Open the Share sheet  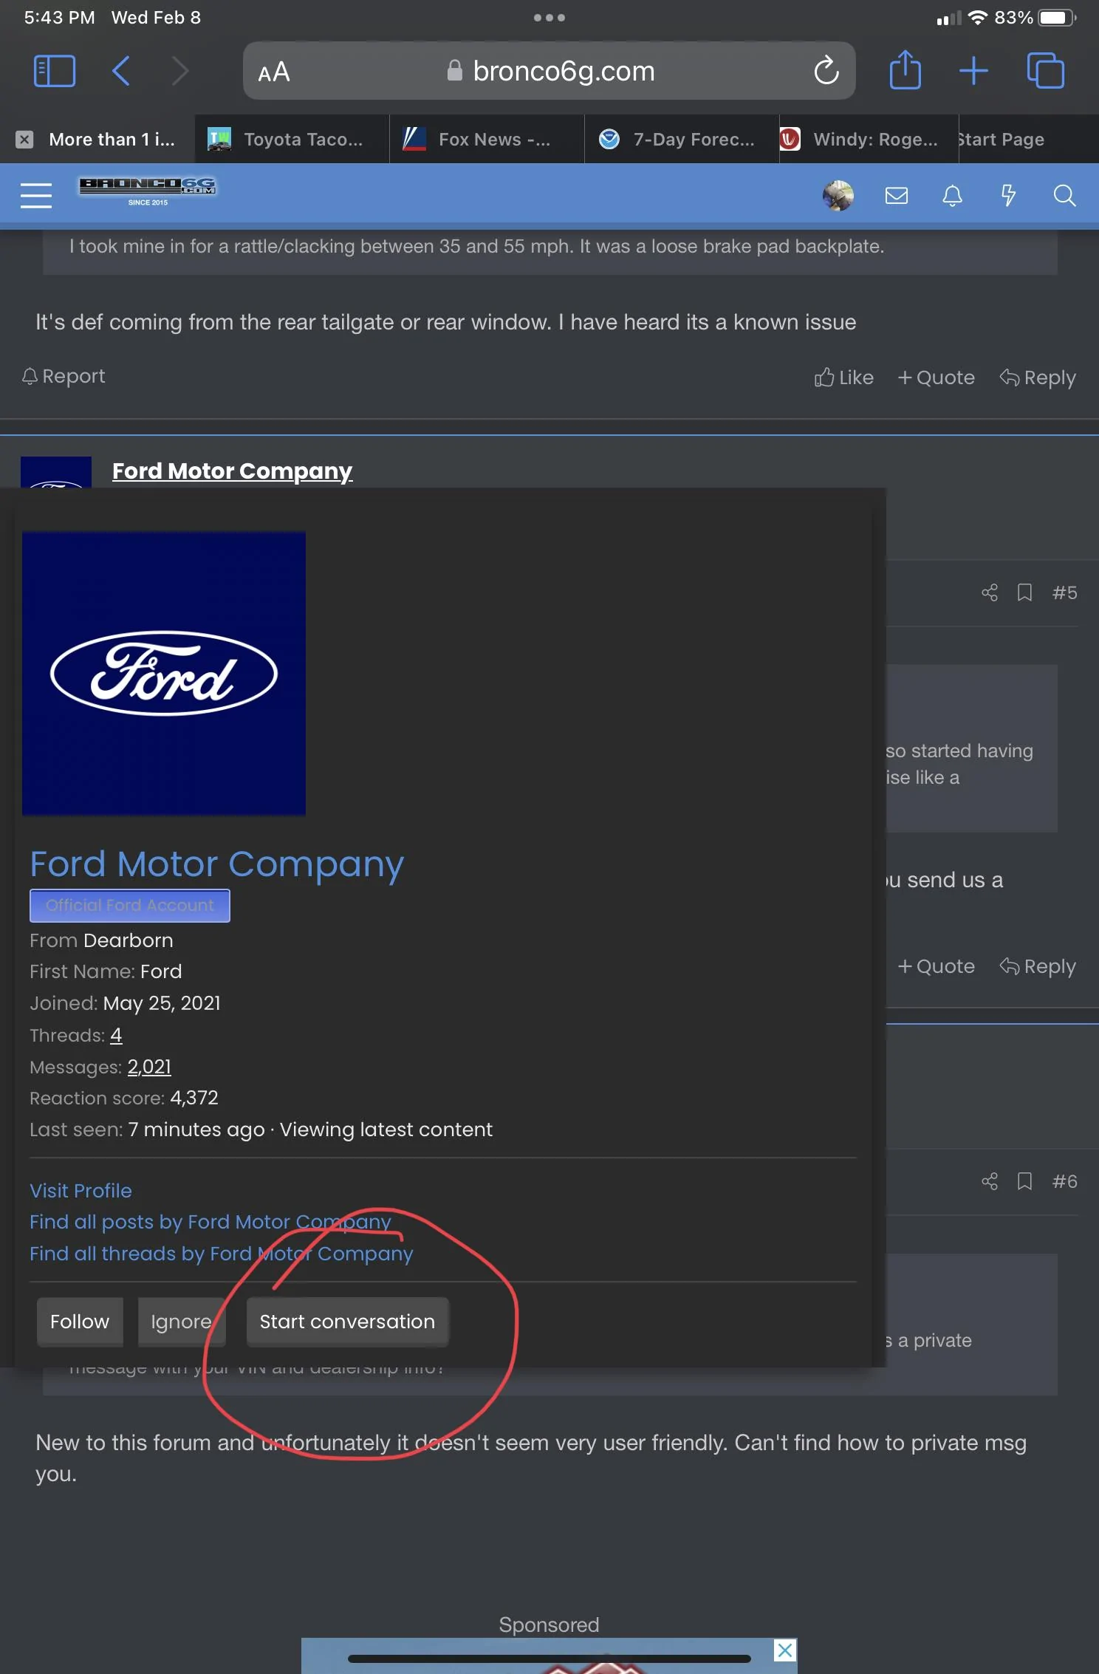pos(905,70)
